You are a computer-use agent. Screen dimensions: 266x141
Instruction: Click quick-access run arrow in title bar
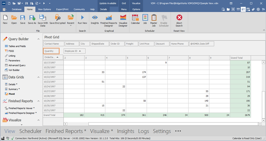tap(44, 3)
